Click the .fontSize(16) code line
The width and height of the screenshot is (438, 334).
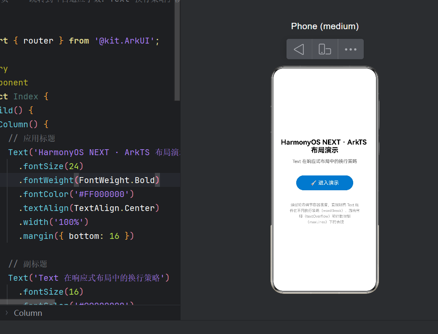click(x=51, y=292)
